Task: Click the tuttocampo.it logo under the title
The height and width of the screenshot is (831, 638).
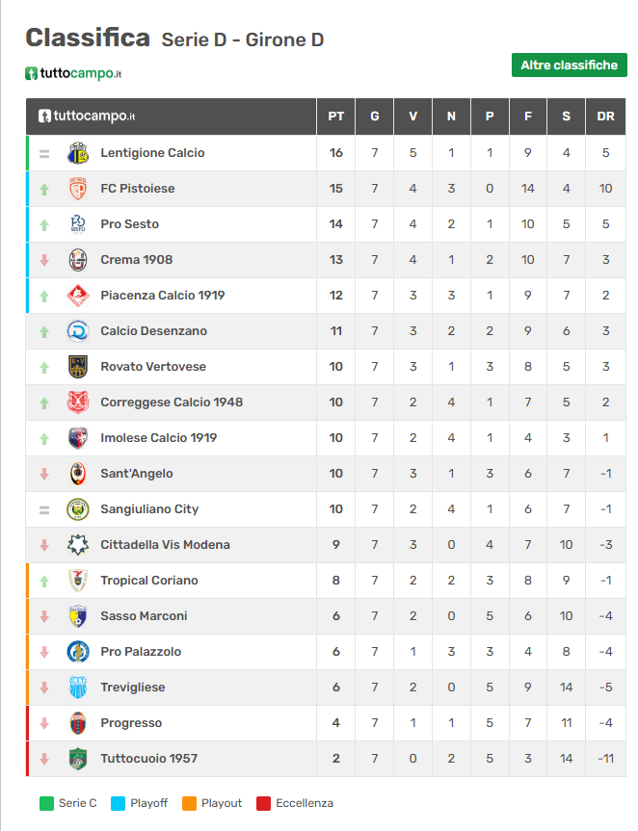Action: pos(73,73)
